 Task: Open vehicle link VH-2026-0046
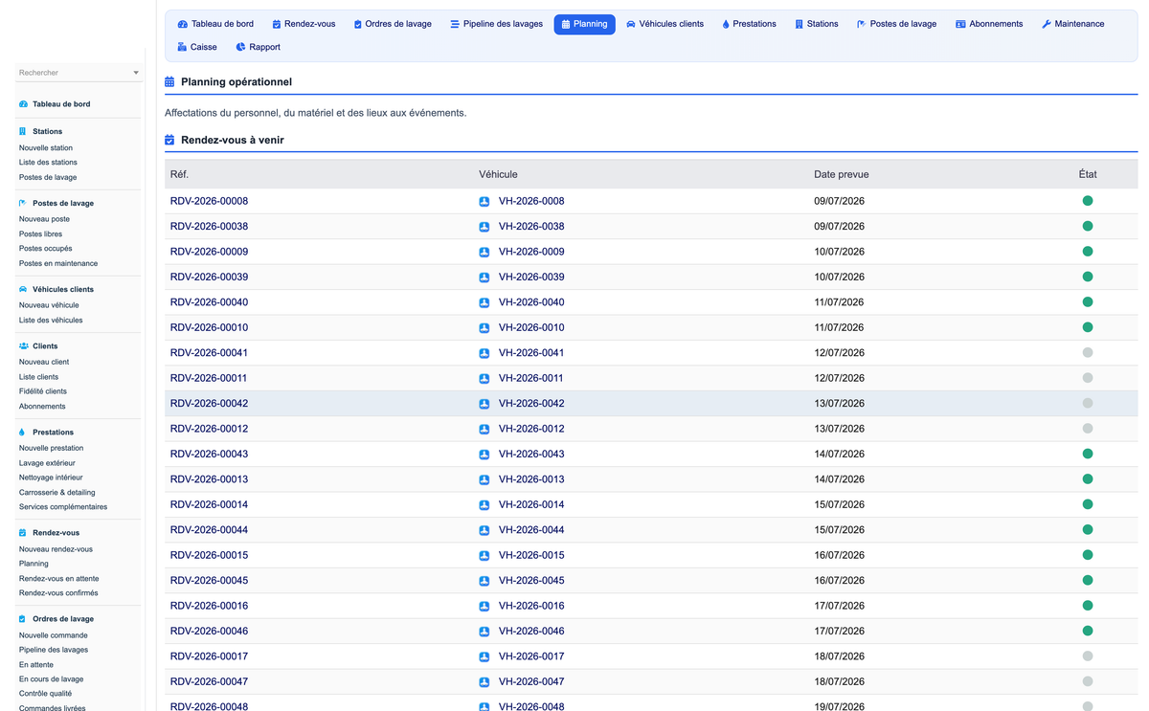[531, 631]
